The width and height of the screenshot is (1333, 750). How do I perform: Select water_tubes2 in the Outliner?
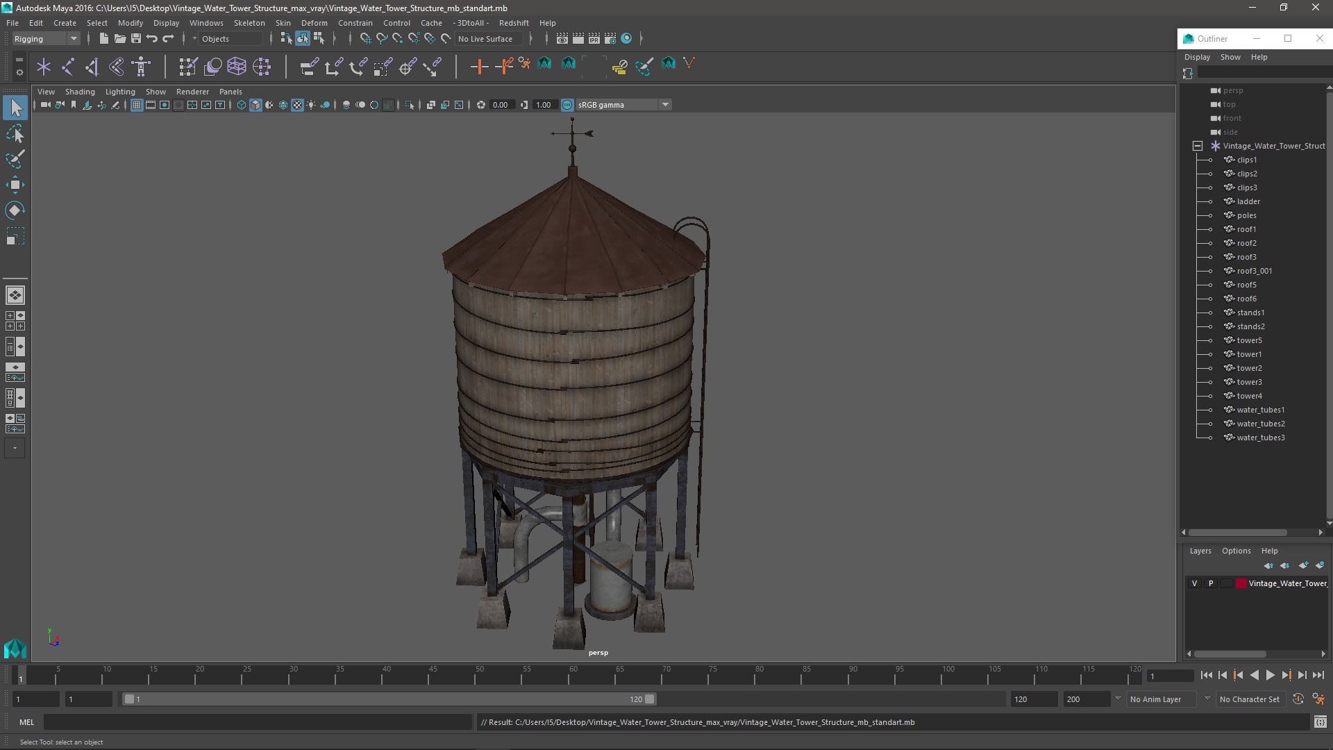(x=1260, y=424)
